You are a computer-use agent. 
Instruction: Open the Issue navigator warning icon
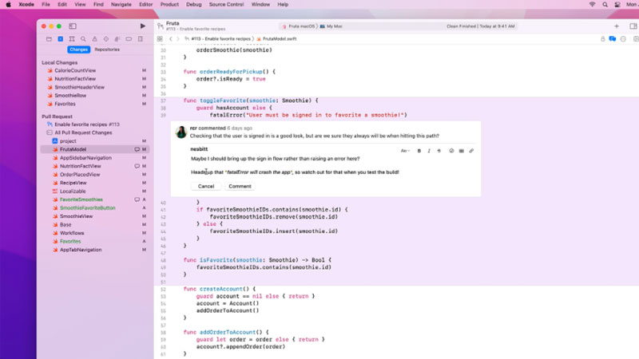(x=94, y=39)
